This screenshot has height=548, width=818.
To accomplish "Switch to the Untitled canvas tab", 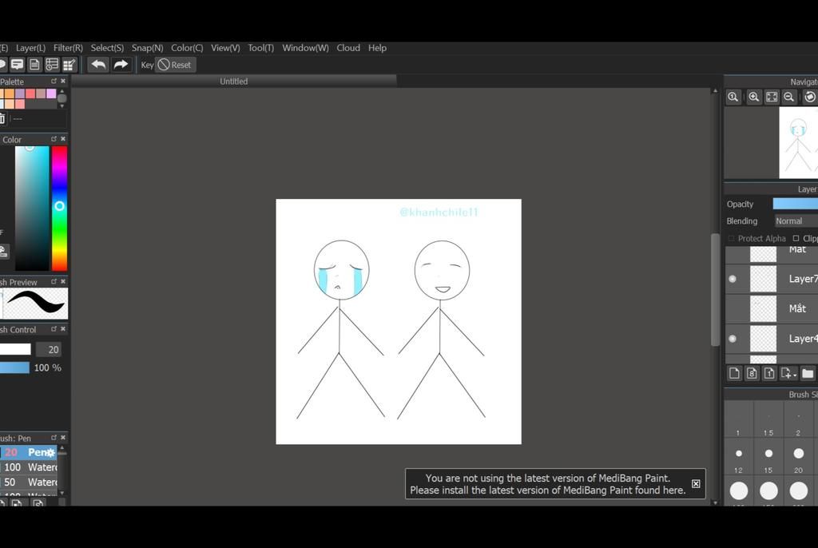I will [x=234, y=81].
